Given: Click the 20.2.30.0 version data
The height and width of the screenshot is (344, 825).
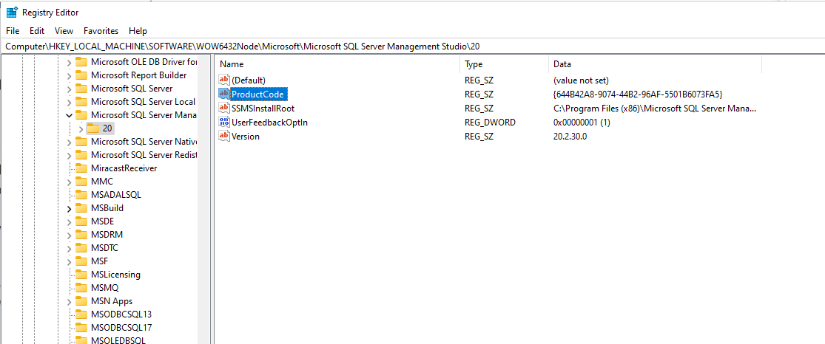Looking at the screenshot, I should 570,136.
